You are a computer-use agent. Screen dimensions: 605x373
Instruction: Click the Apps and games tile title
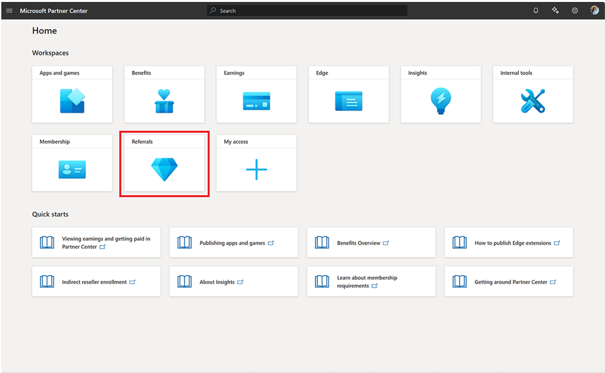(59, 73)
